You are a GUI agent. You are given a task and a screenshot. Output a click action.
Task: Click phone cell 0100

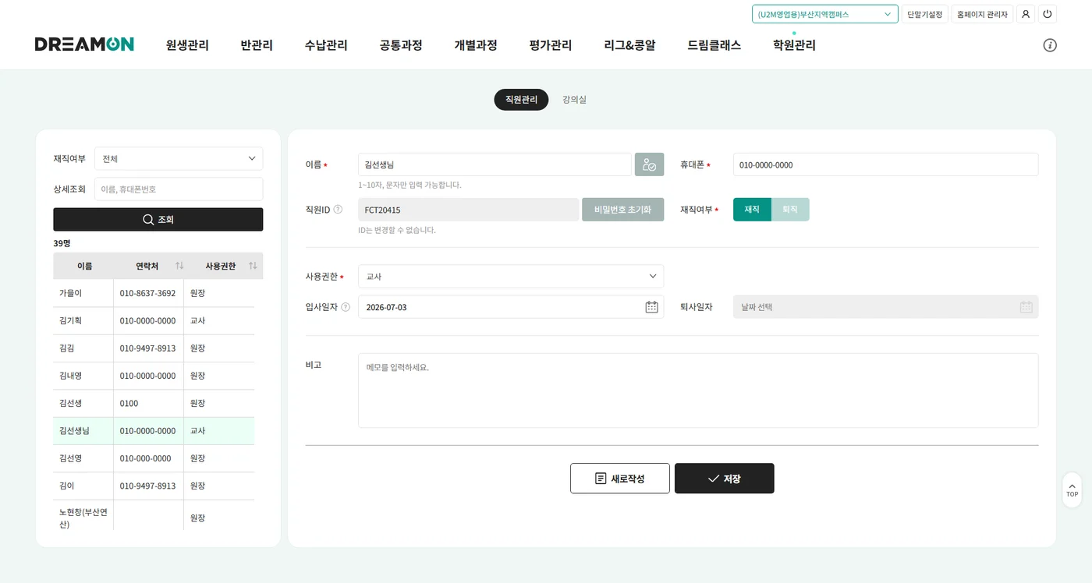coord(129,403)
